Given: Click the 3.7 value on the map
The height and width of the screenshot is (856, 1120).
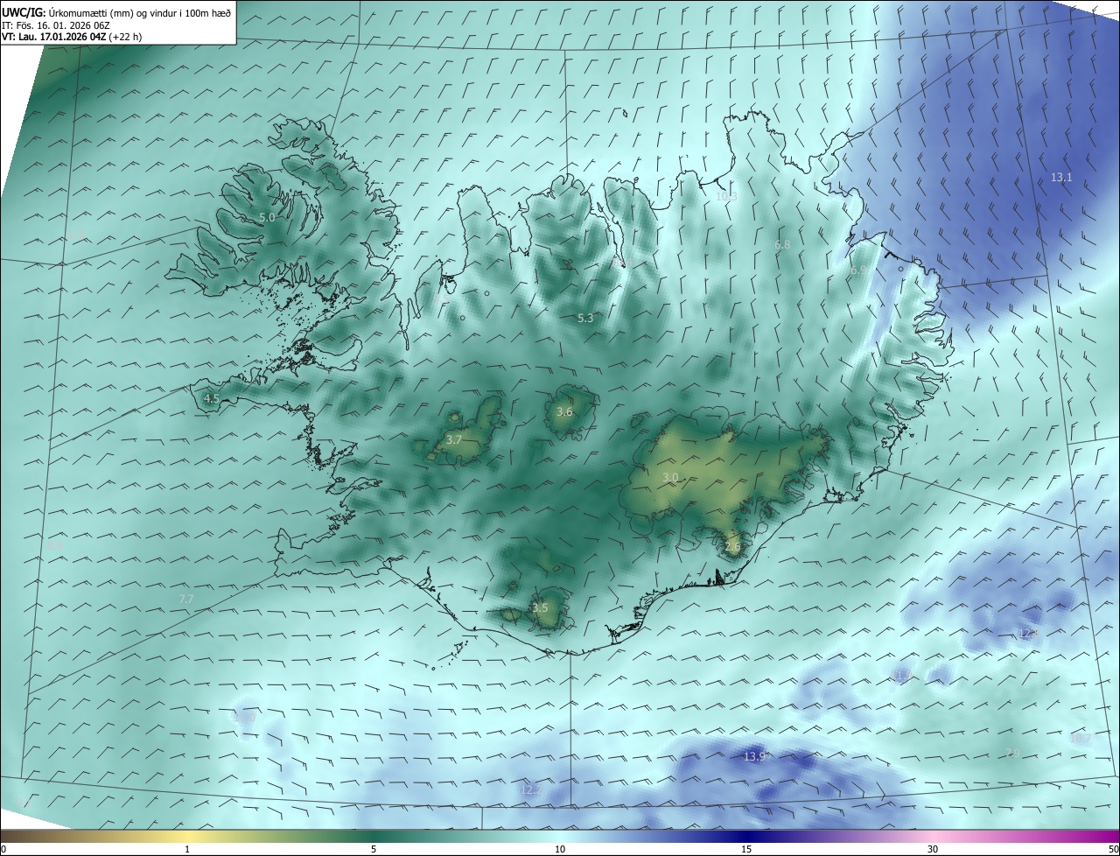Looking at the screenshot, I should [x=453, y=440].
